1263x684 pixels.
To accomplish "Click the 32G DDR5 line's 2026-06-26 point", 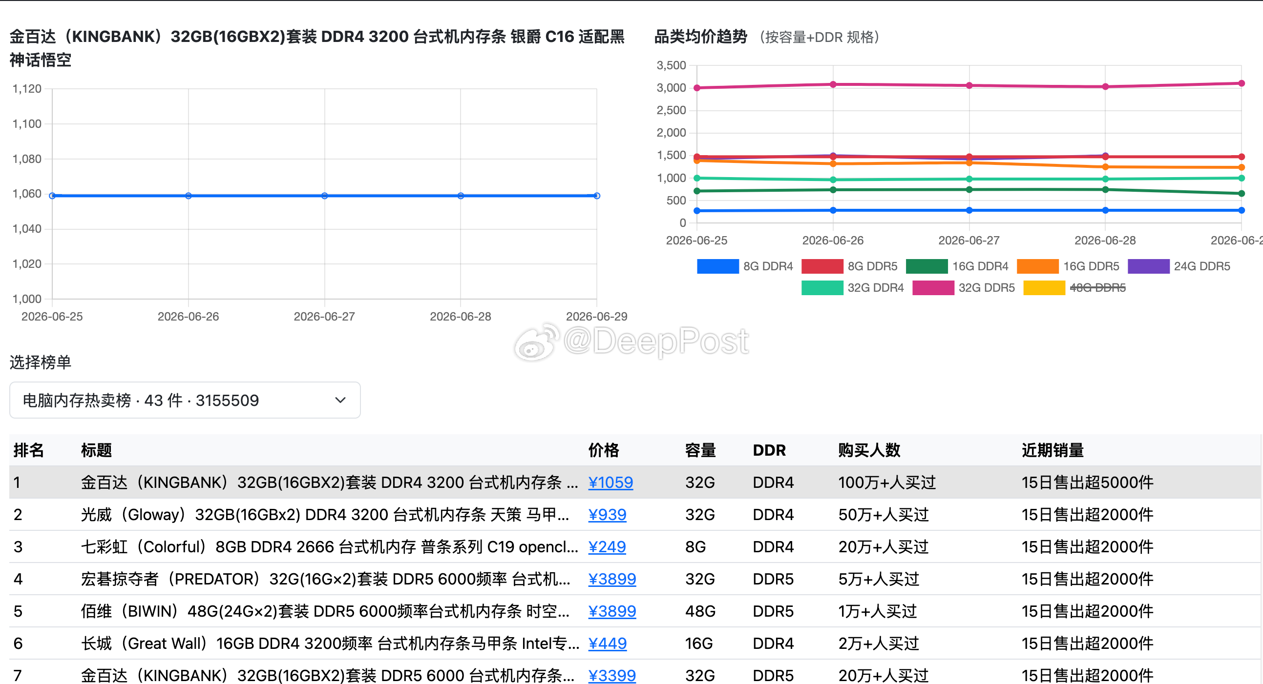I will coord(833,84).
